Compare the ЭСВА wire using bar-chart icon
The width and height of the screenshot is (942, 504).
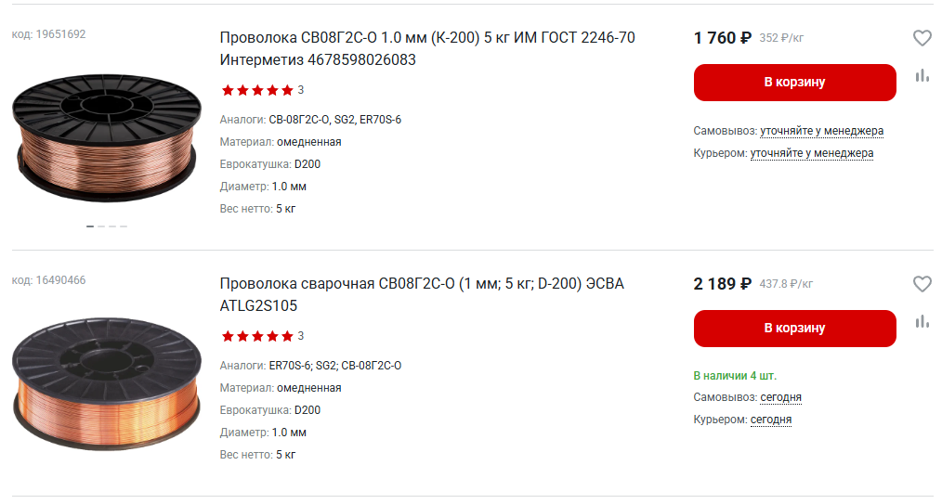click(x=922, y=322)
